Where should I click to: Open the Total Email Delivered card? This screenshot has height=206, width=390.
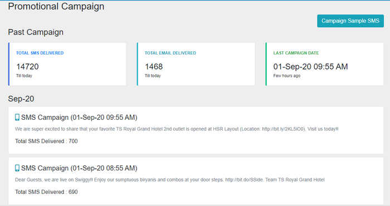[196, 64]
